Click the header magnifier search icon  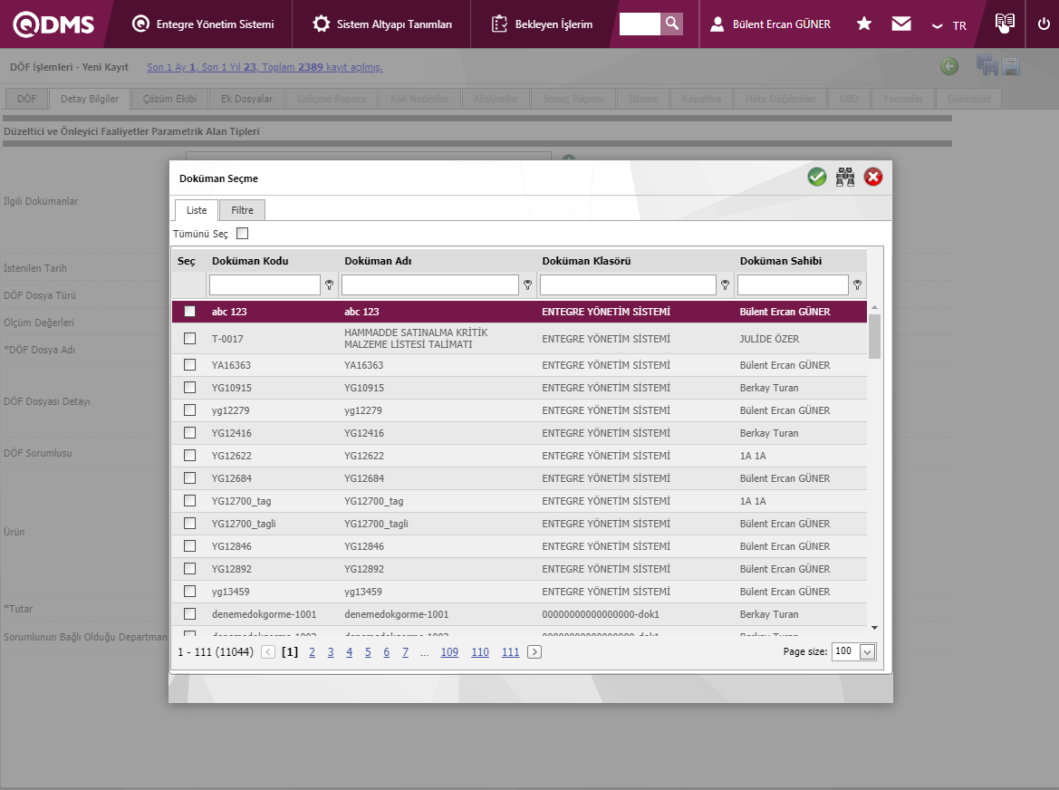point(671,24)
